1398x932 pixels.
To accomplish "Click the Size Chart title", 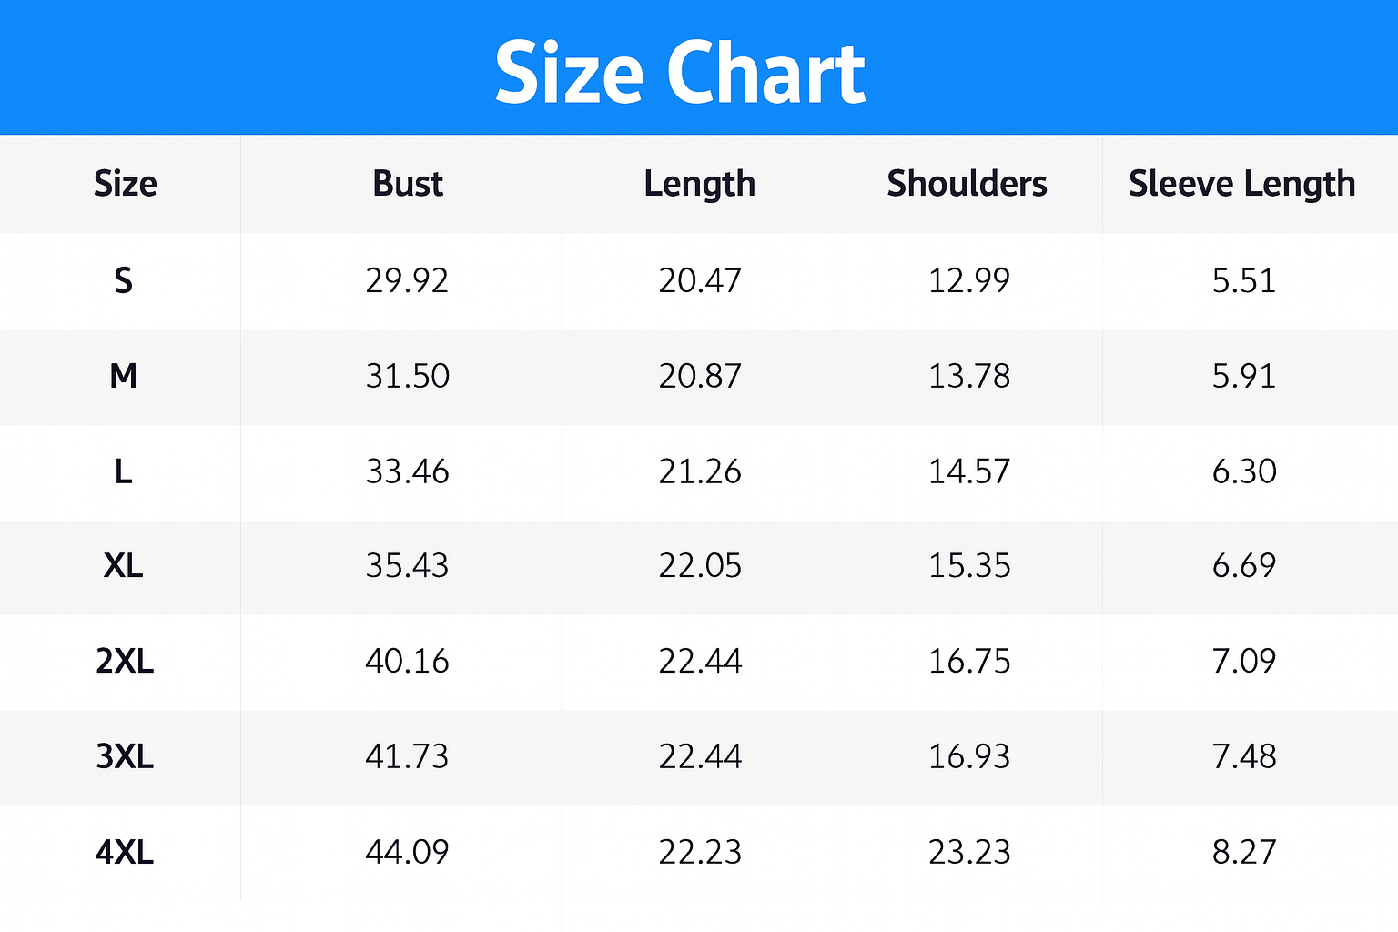I will (680, 73).
